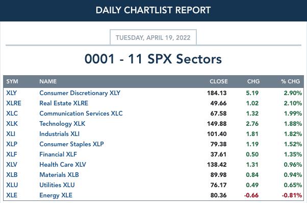Image resolution: width=307 pixels, height=203 pixels.
Task: Click the NAME column header
Action: pos(48,81)
